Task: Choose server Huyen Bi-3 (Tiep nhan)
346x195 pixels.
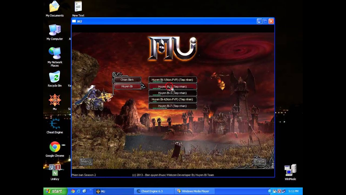Action: [173, 93]
